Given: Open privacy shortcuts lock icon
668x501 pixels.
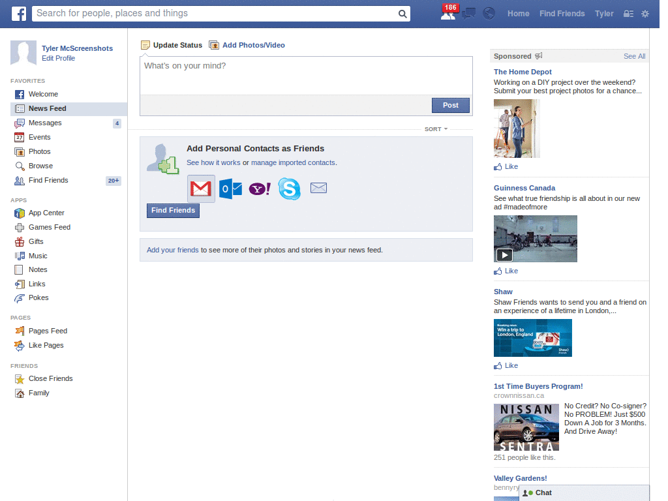Looking at the screenshot, I should click(628, 14).
